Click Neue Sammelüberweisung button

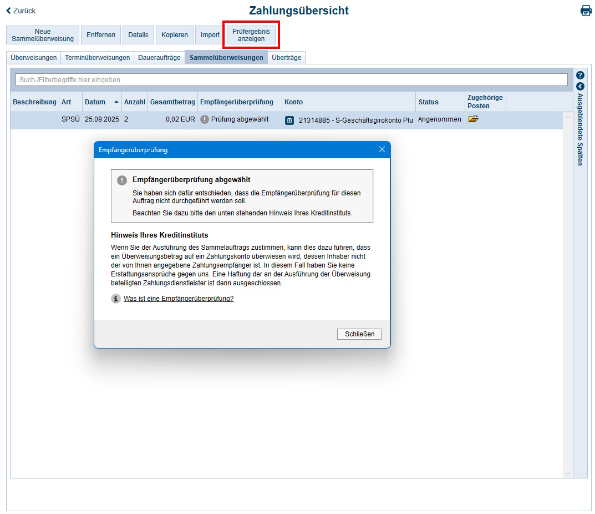(43, 35)
